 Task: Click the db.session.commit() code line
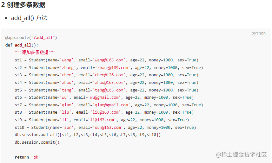pyautogui.click(x=37, y=142)
